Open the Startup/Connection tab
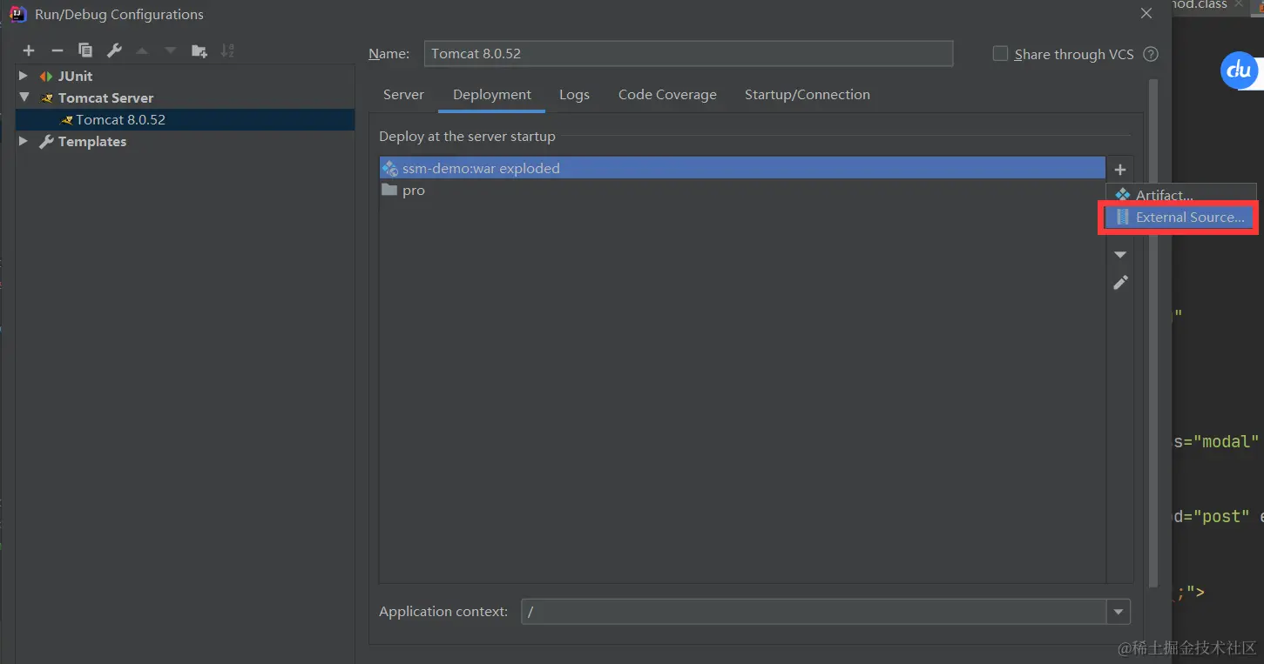This screenshot has height=664, width=1264. (808, 95)
